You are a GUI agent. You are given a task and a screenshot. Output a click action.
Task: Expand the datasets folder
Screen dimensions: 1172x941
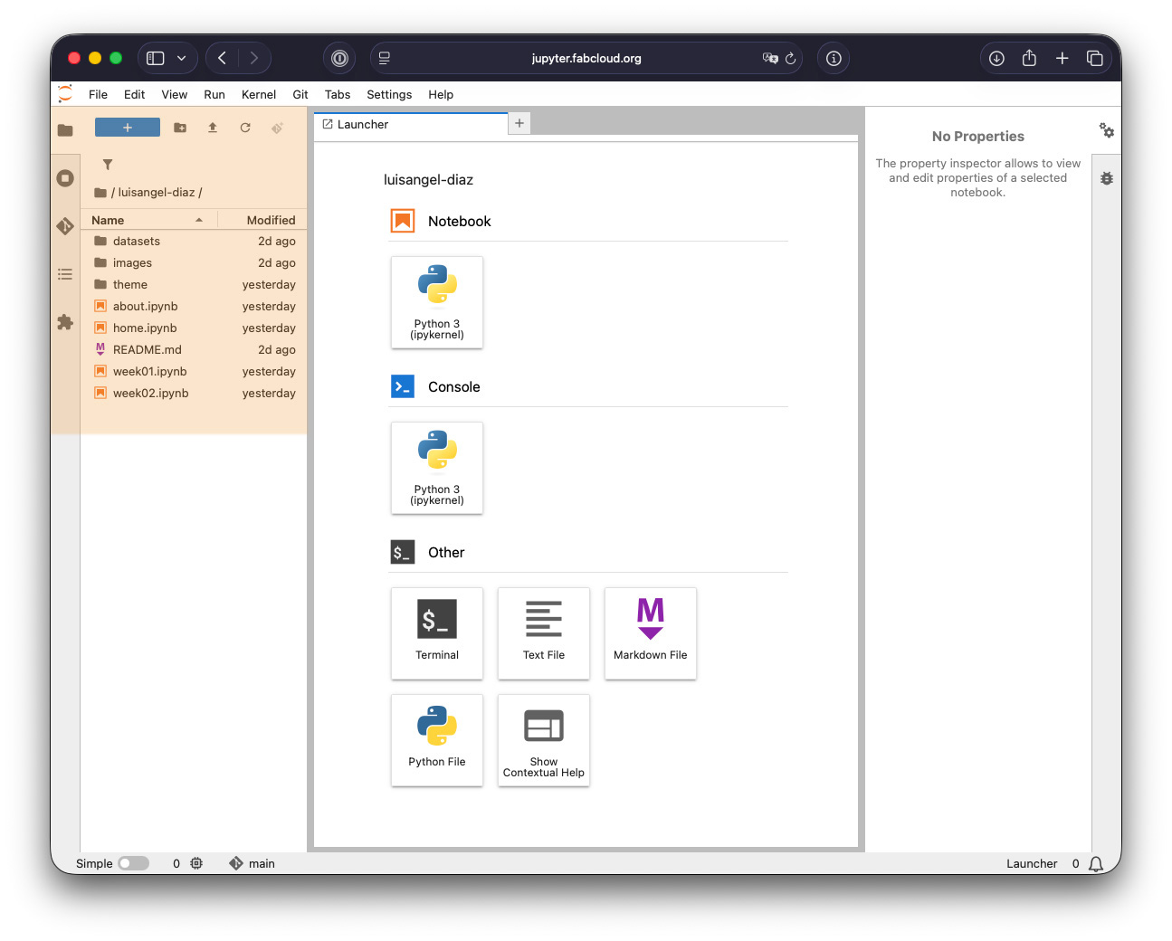(x=137, y=242)
